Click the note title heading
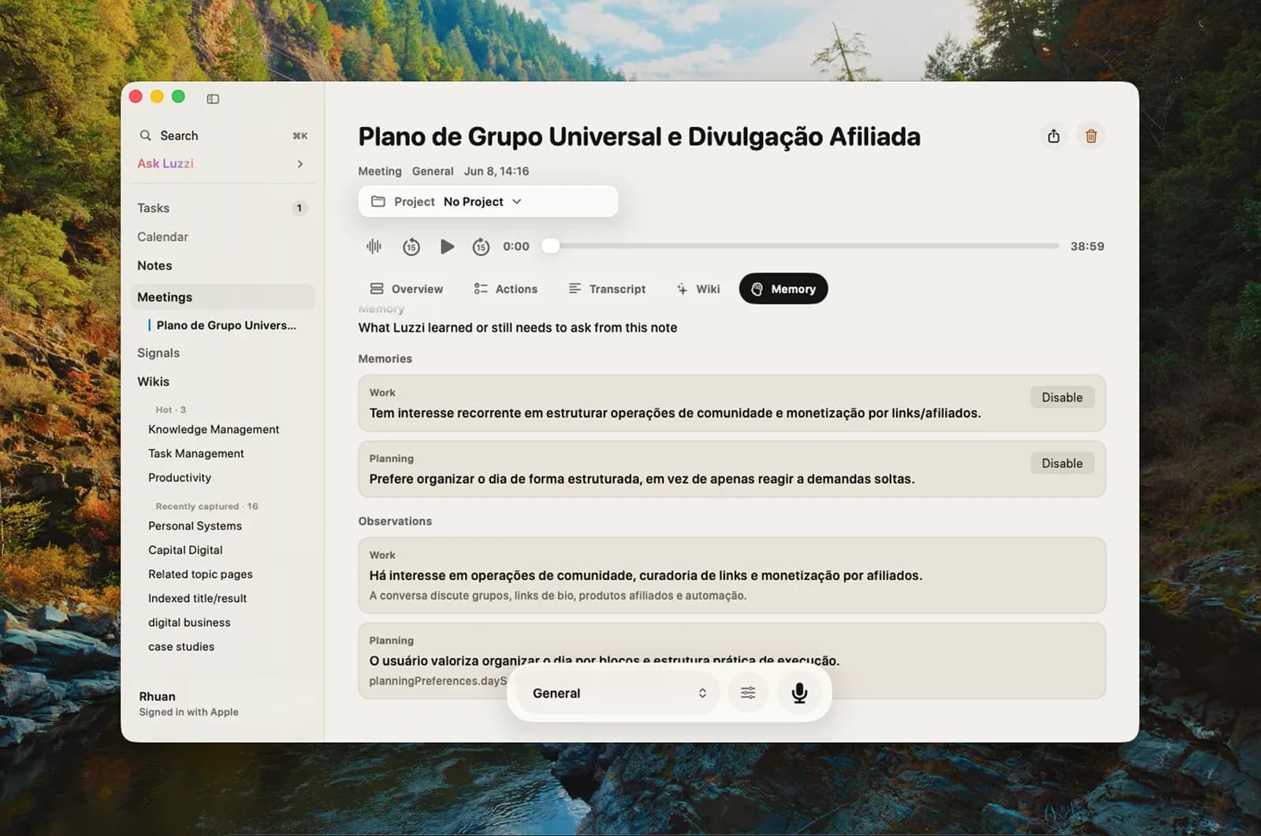1261x836 pixels. click(639, 137)
